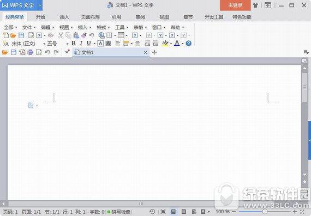Click zoom in plus button

pyautogui.click(x=295, y=212)
